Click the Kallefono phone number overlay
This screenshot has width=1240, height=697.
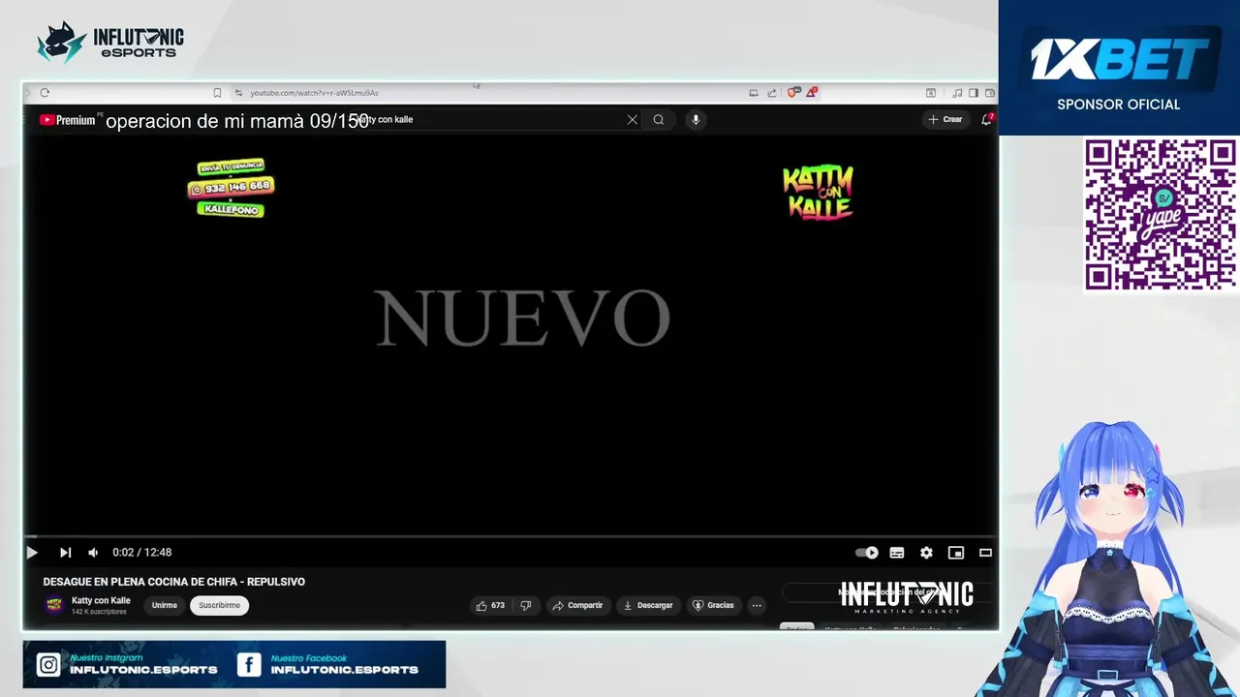click(231, 188)
